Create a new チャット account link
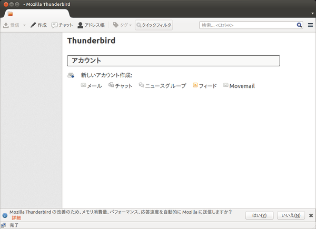 click(x=120, y=86)
